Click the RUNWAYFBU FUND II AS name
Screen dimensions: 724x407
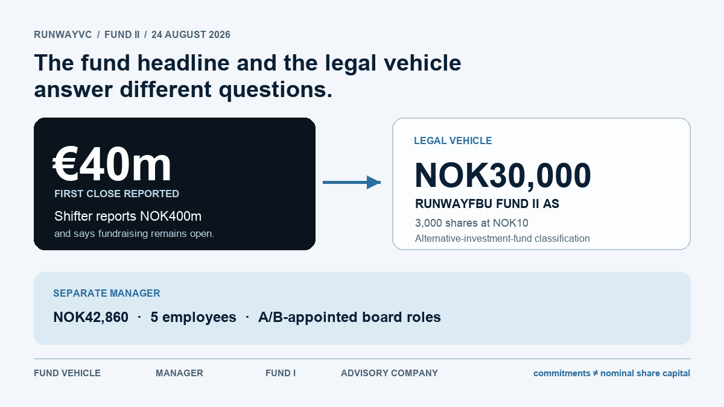pos(487,204)
